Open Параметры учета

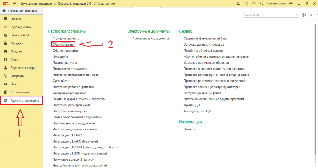tap(65, 63)
